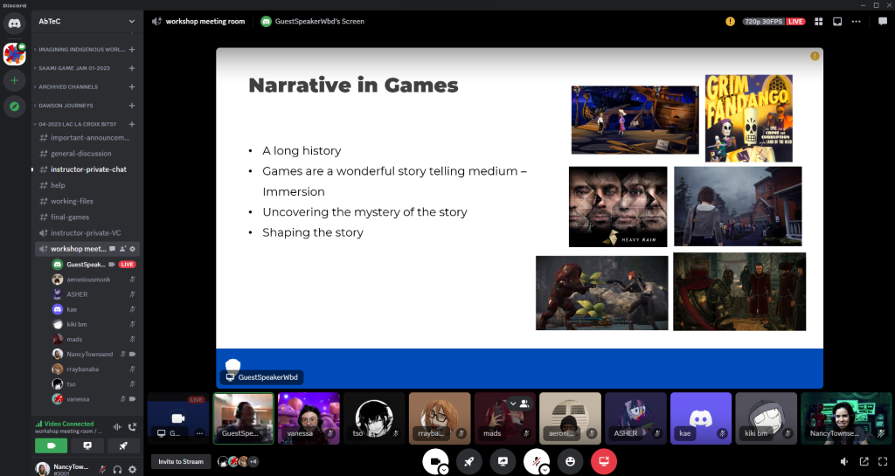Screen dimensions: 895x476
Task: Start an activity with the rocket button
Action: point(468,461)
